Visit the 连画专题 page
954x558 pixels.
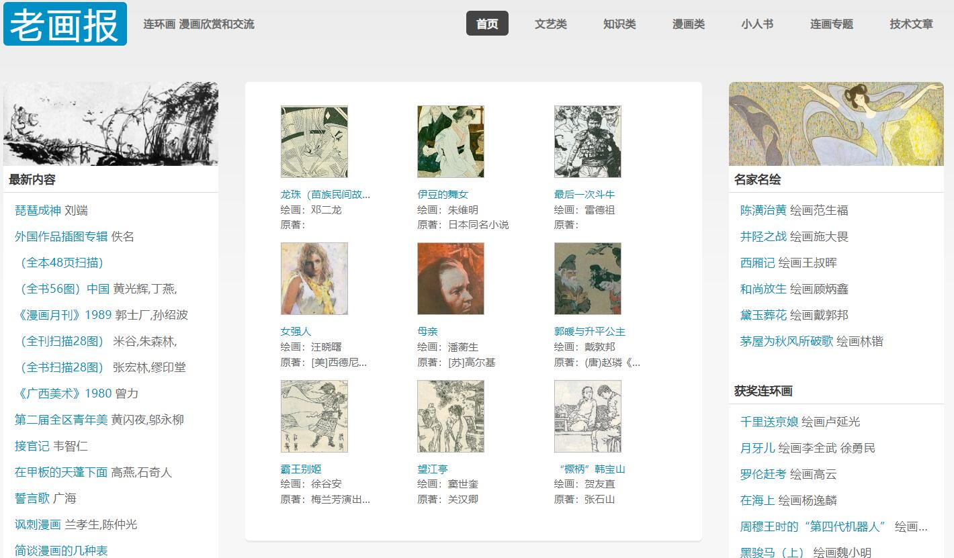click(x=832, y=24)
